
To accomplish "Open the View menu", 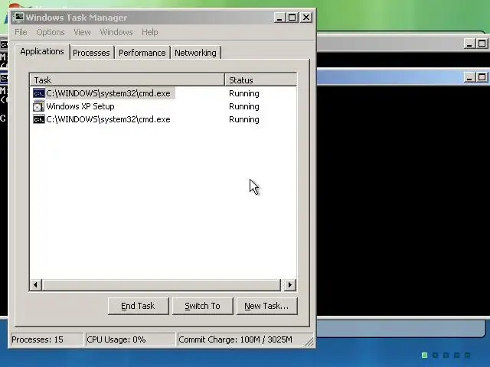I will [82, 32].
